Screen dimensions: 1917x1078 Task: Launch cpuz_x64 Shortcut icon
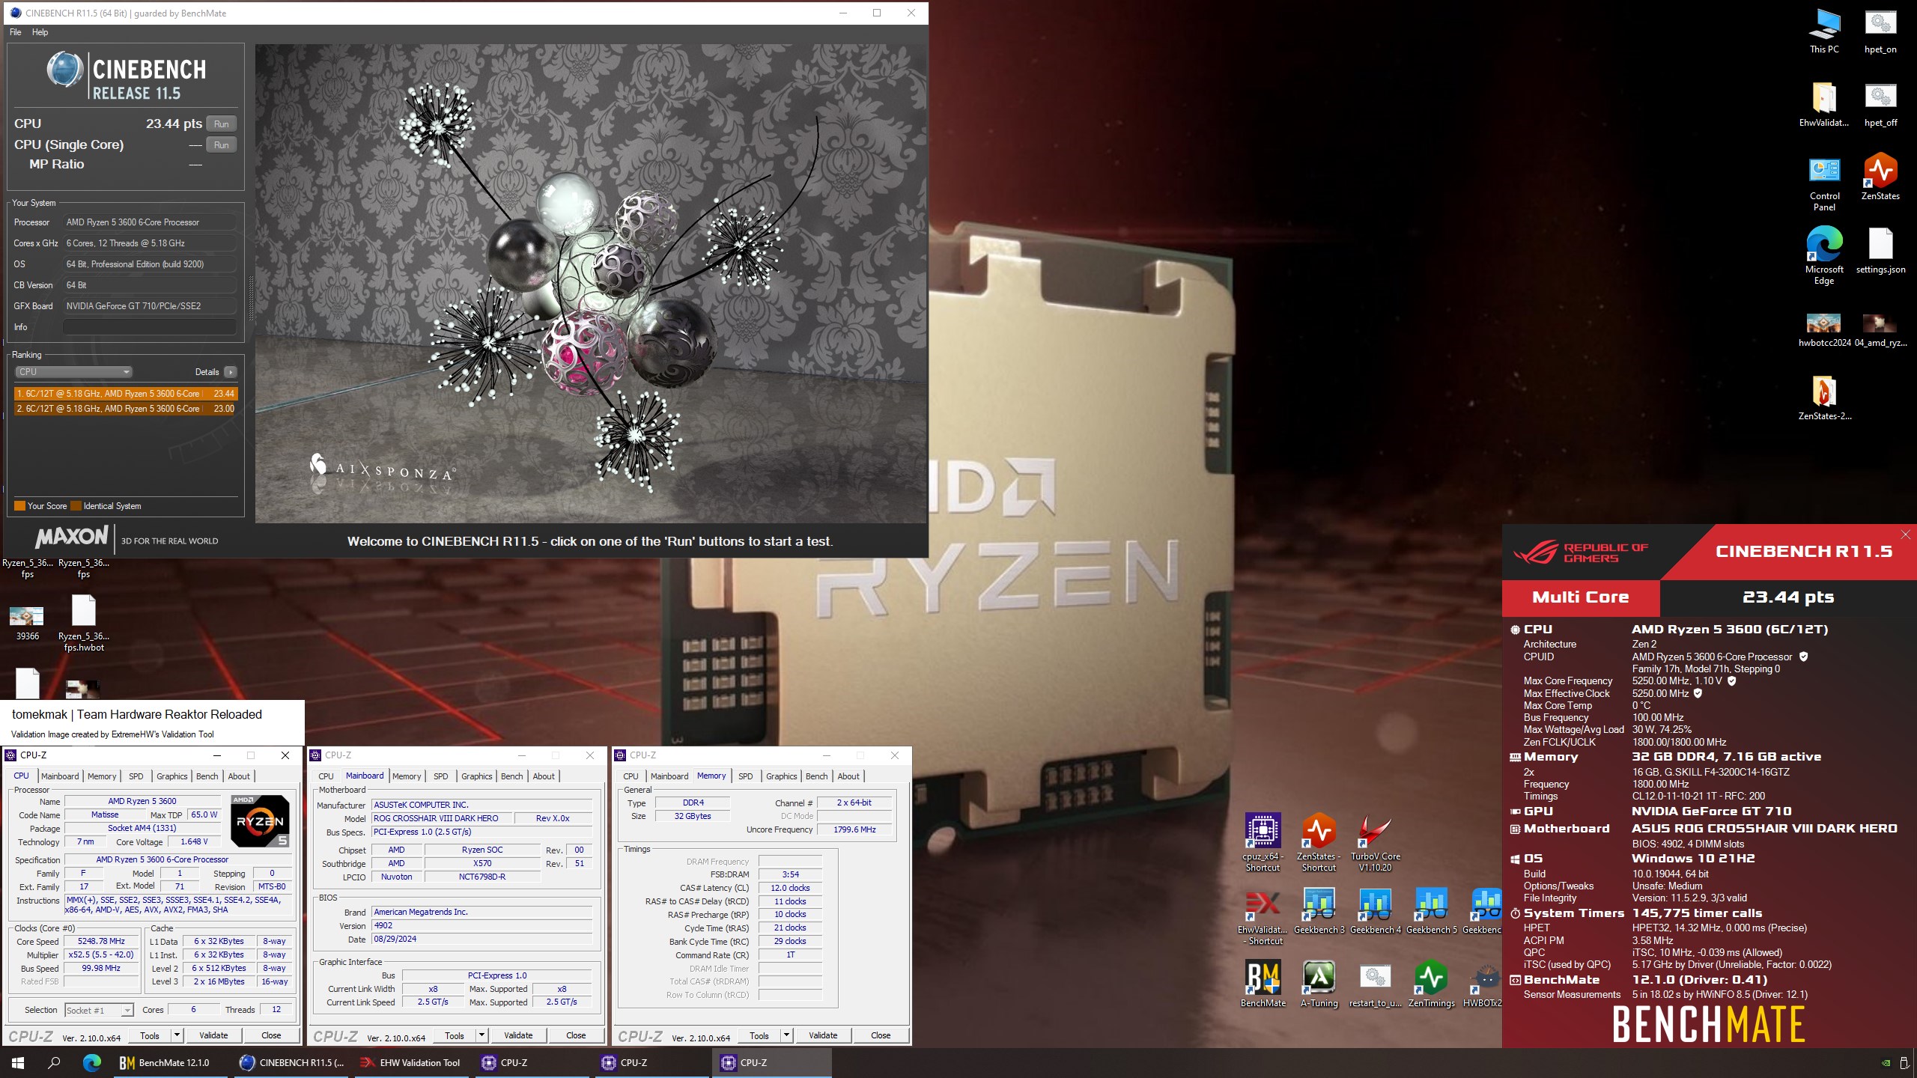pyautogui.click(x=1263, y=843)
